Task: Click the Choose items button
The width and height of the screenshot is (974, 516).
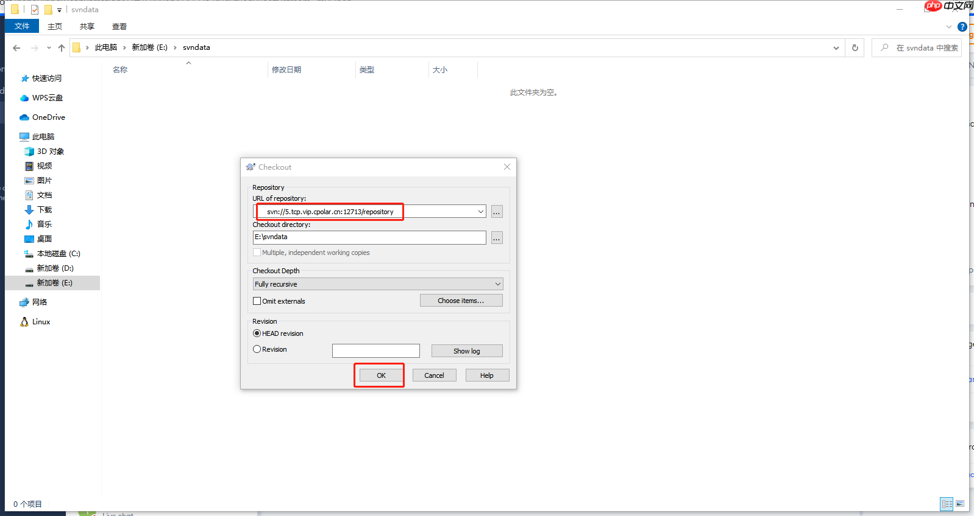Action: (461, 301)
